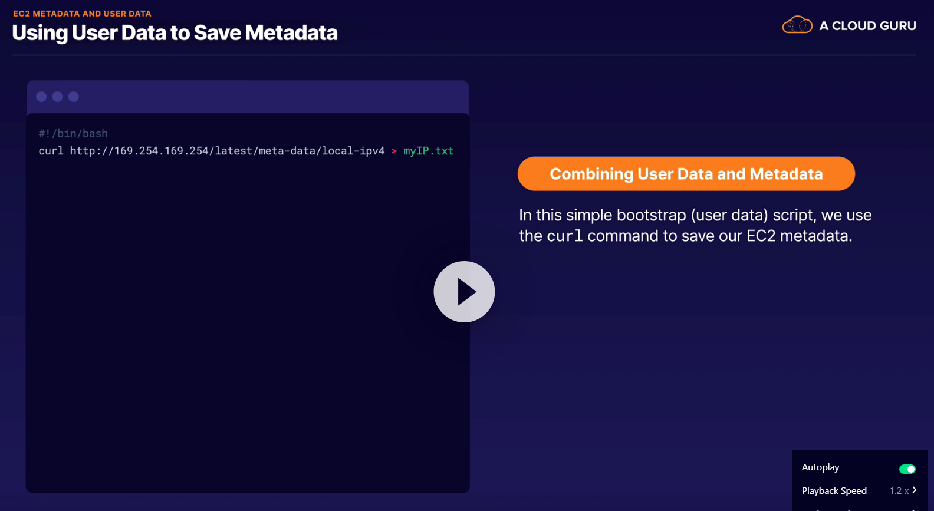Click the EC2 METADATA AND USER DATA label

click(x=82, y=14)
